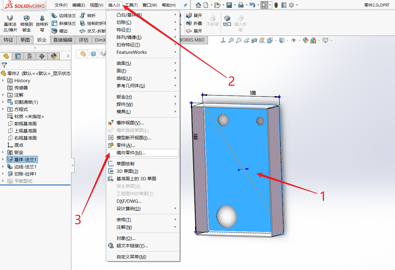This screenshot has width=395, height=270.
Task: Click the Zoom to Area icon
Action: 239,40
